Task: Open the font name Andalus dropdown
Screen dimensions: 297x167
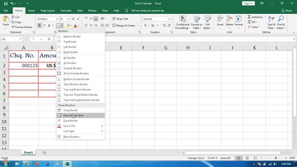Action: click(x=57, y=19)
